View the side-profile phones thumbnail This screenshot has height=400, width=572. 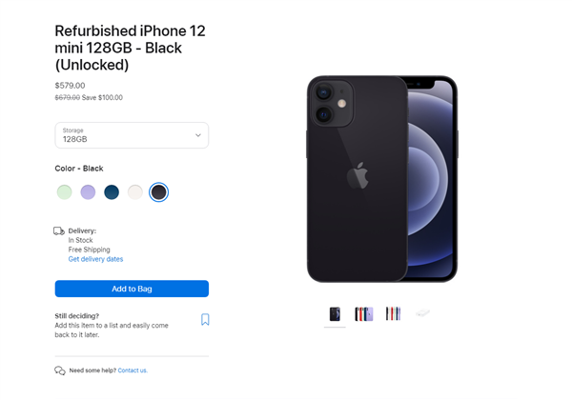tap(393, 313)
